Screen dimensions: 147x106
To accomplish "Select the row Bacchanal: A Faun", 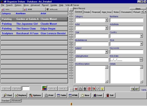I will pos(34,33).
